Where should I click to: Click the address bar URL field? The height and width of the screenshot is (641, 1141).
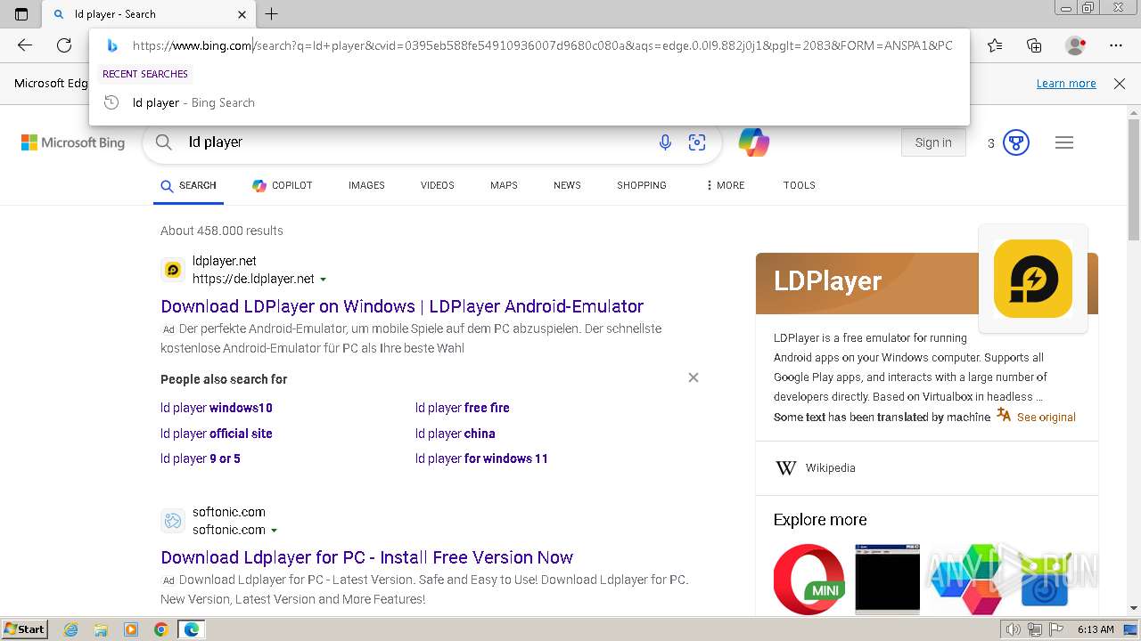coord(542,45)
